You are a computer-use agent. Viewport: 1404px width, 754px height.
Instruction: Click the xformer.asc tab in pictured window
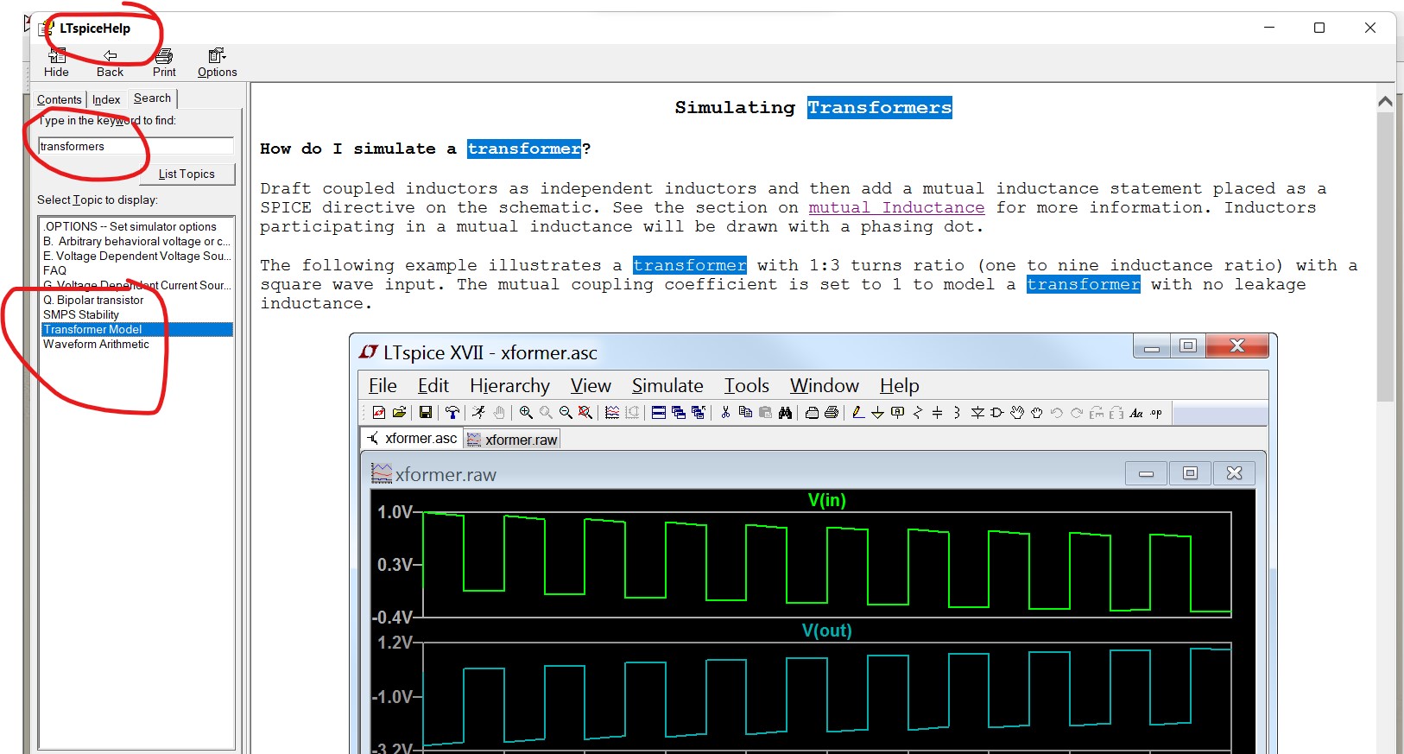tap(412, 438)
